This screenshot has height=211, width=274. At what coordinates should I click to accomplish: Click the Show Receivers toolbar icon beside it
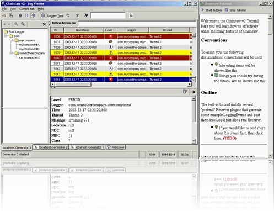11,15
